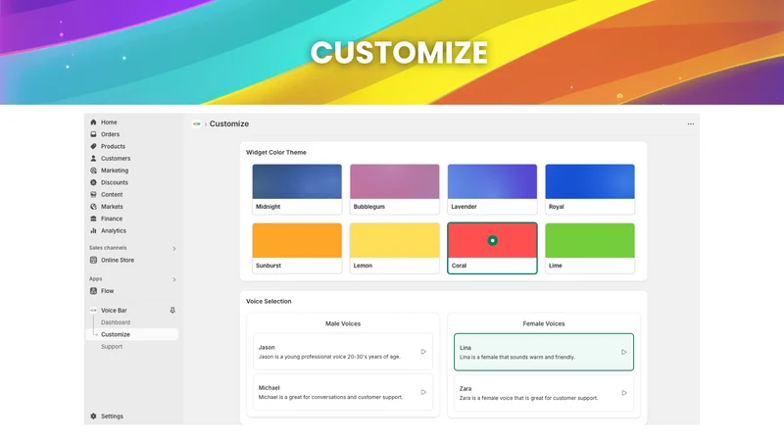
Task: Play the Michael voice preview
Action: pyautogui.click(x=423, y=392)
